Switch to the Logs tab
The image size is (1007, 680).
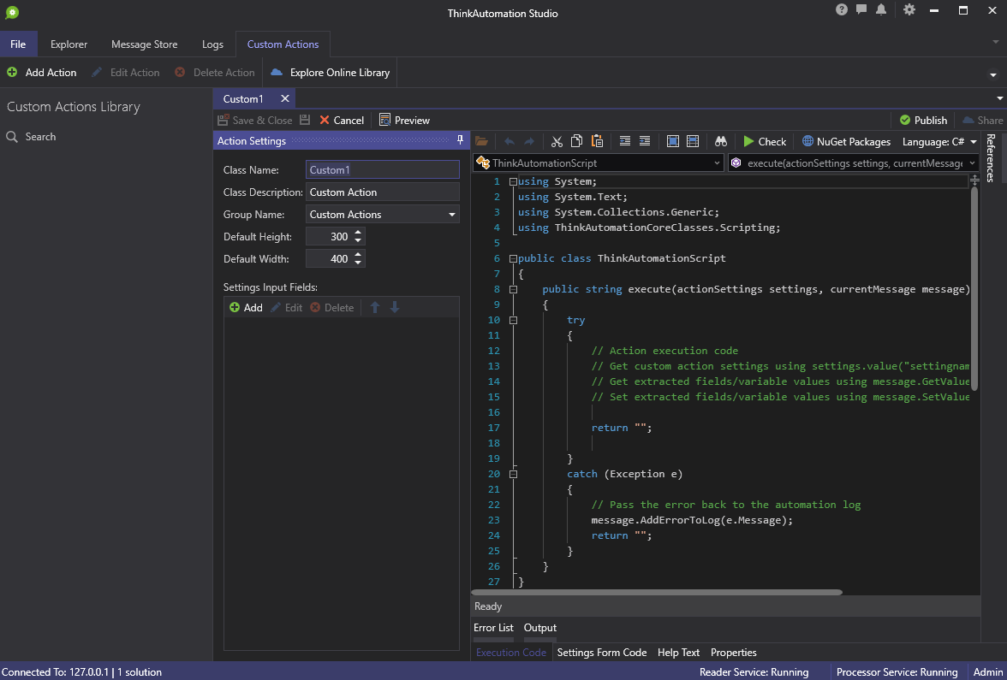pyautogui.click(x=212, y=44)
